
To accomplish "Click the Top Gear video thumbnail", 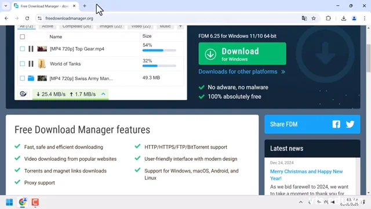I will click(x=42, y=49).
